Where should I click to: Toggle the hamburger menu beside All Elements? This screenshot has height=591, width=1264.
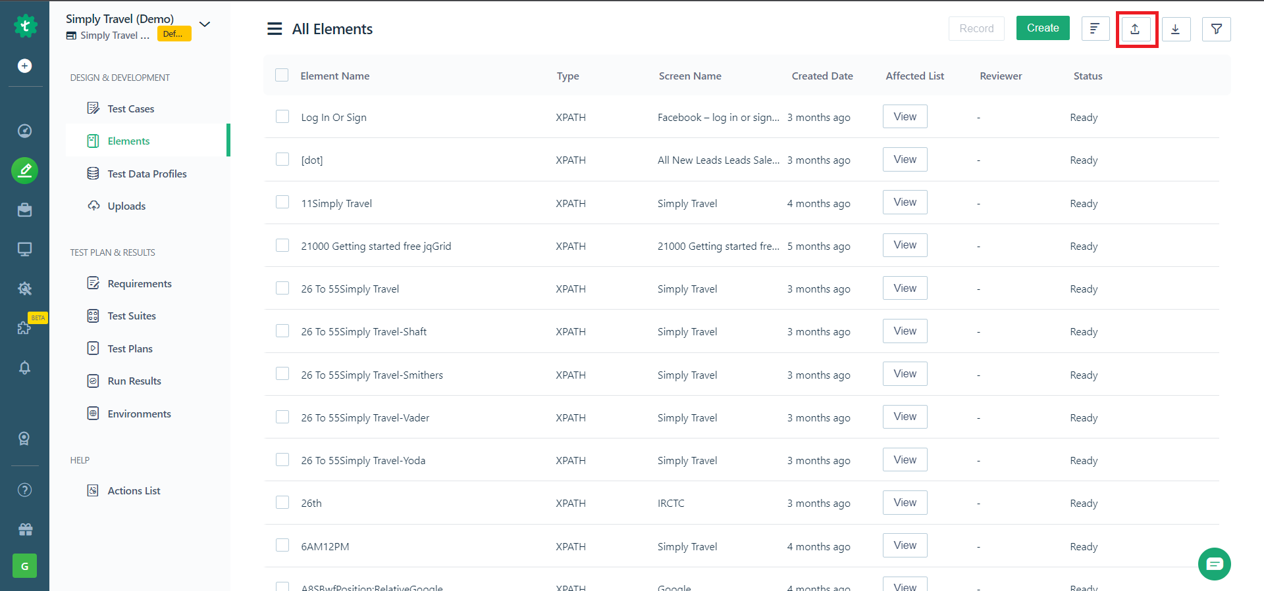click(275, 29)
